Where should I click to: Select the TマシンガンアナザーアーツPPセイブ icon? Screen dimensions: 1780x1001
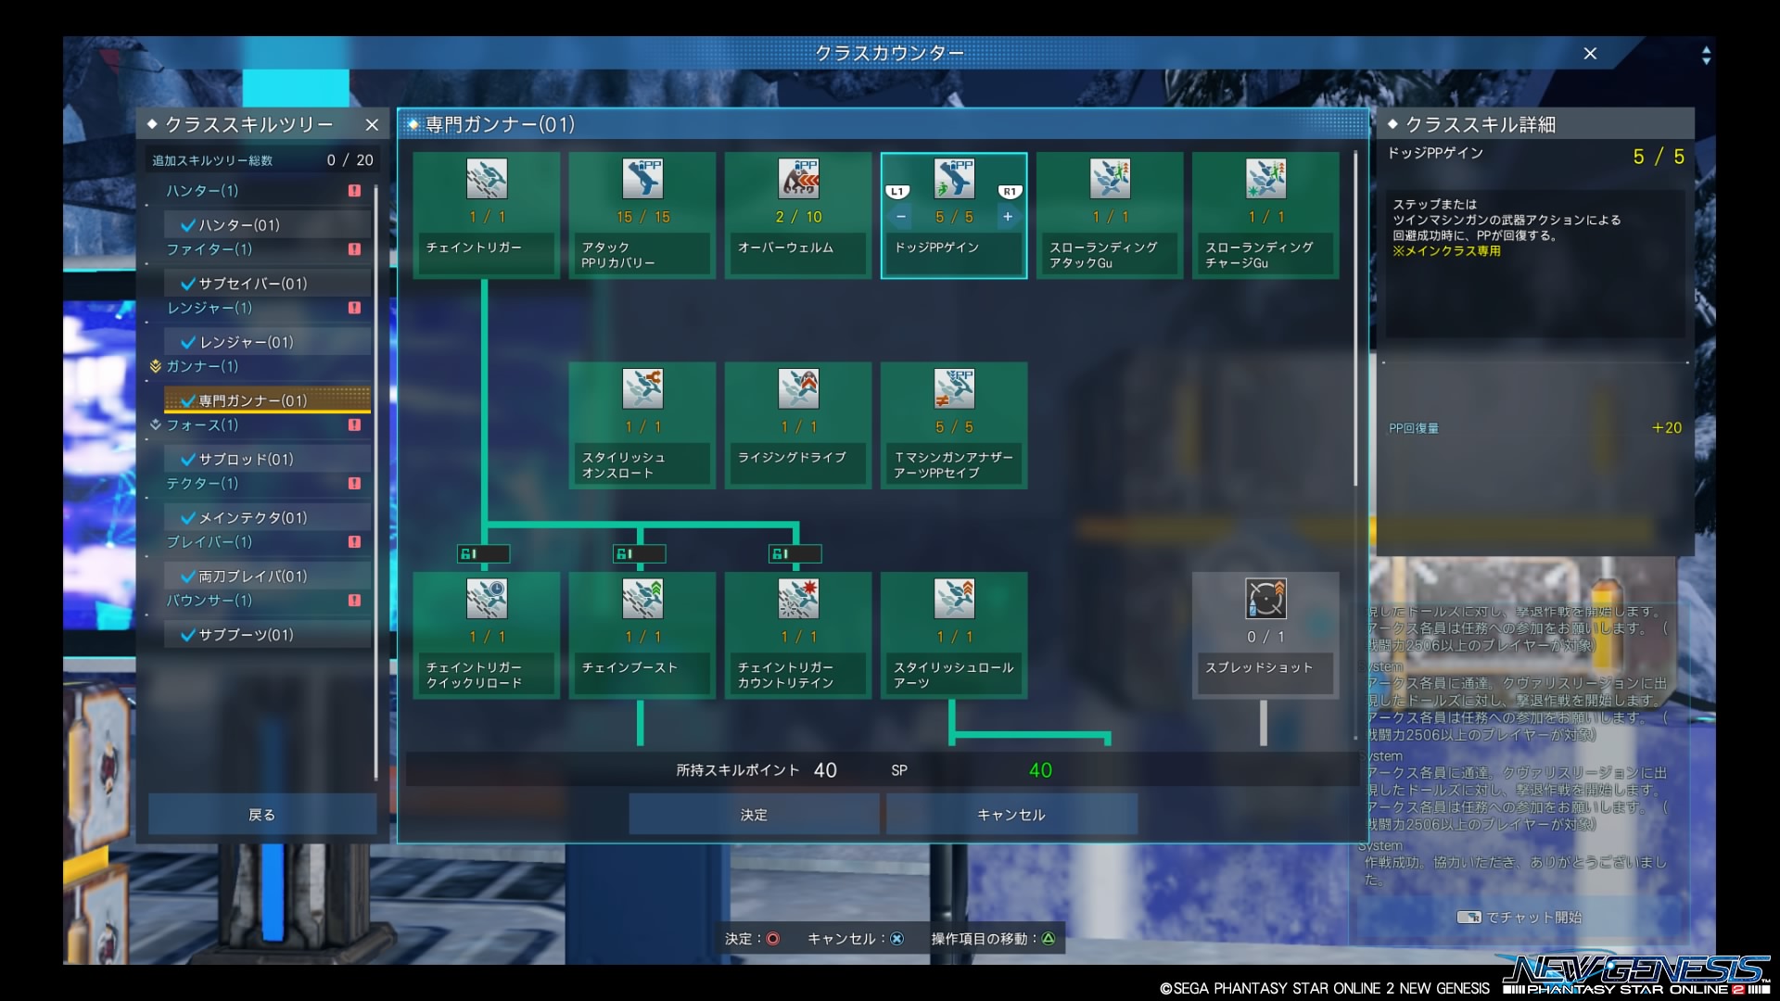click(954, 389)
